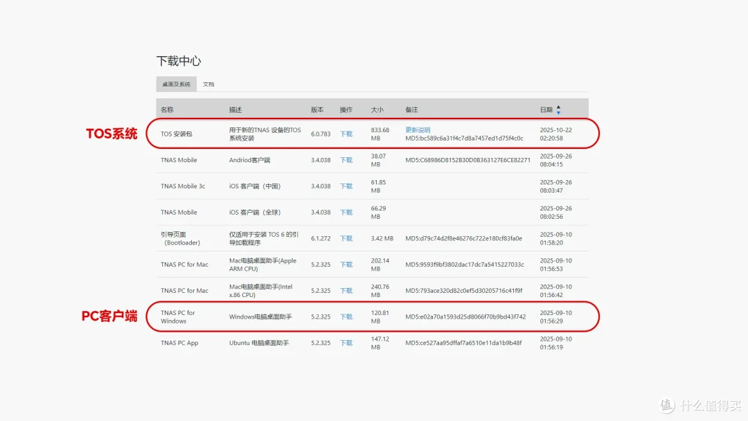748x421 pixels.
Task: Select the MD5 hash beginning with e02a70a1
Action: click(465, 317)
